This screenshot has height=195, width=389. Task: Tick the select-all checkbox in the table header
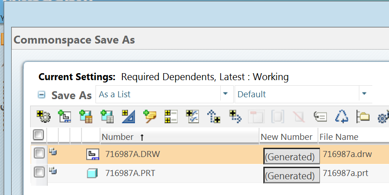(38, 135)
